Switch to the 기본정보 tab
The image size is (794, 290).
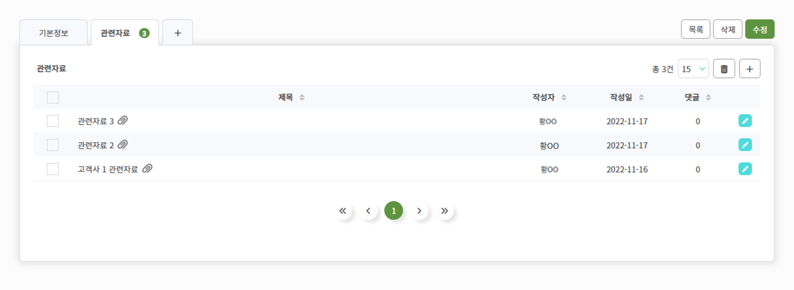tap(53, 33)
